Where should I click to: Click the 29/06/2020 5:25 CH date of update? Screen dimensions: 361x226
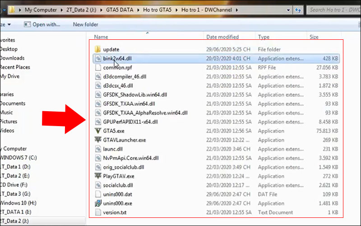point(228,49)
